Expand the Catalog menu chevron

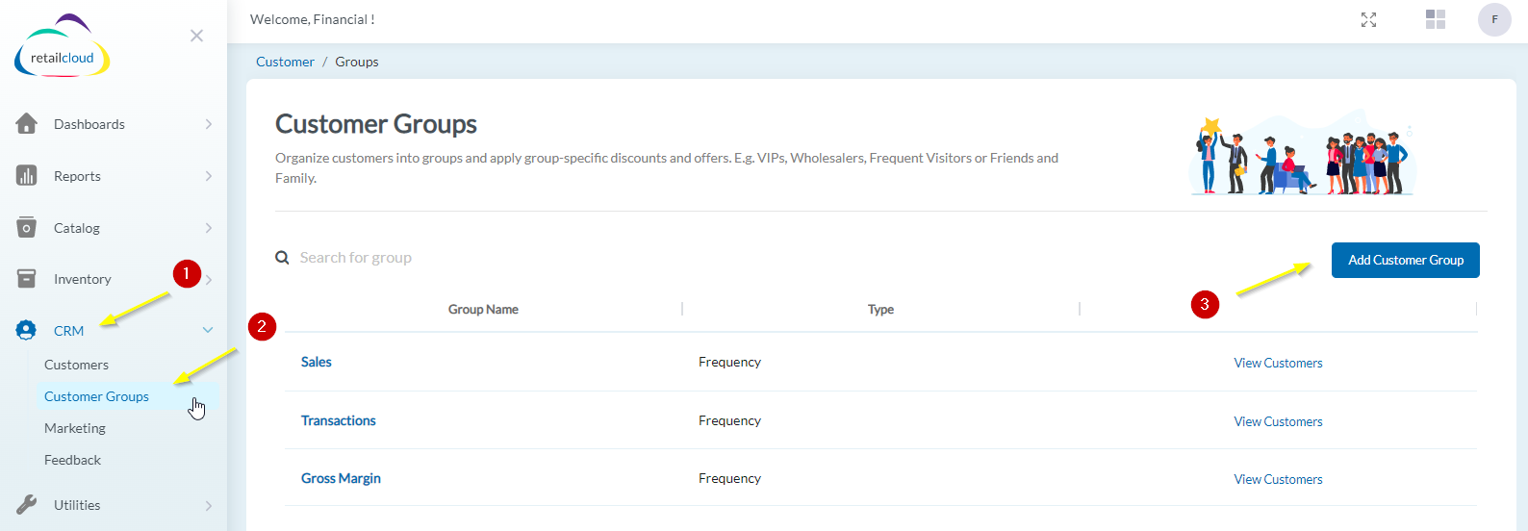pyautogui.click(x=209, y=228)
